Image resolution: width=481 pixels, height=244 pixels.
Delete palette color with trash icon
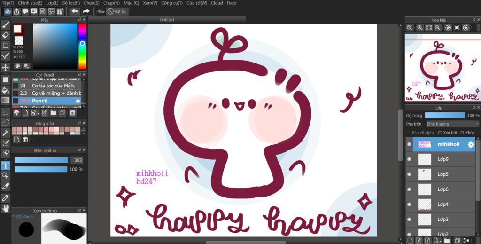(x=25, y=140)
